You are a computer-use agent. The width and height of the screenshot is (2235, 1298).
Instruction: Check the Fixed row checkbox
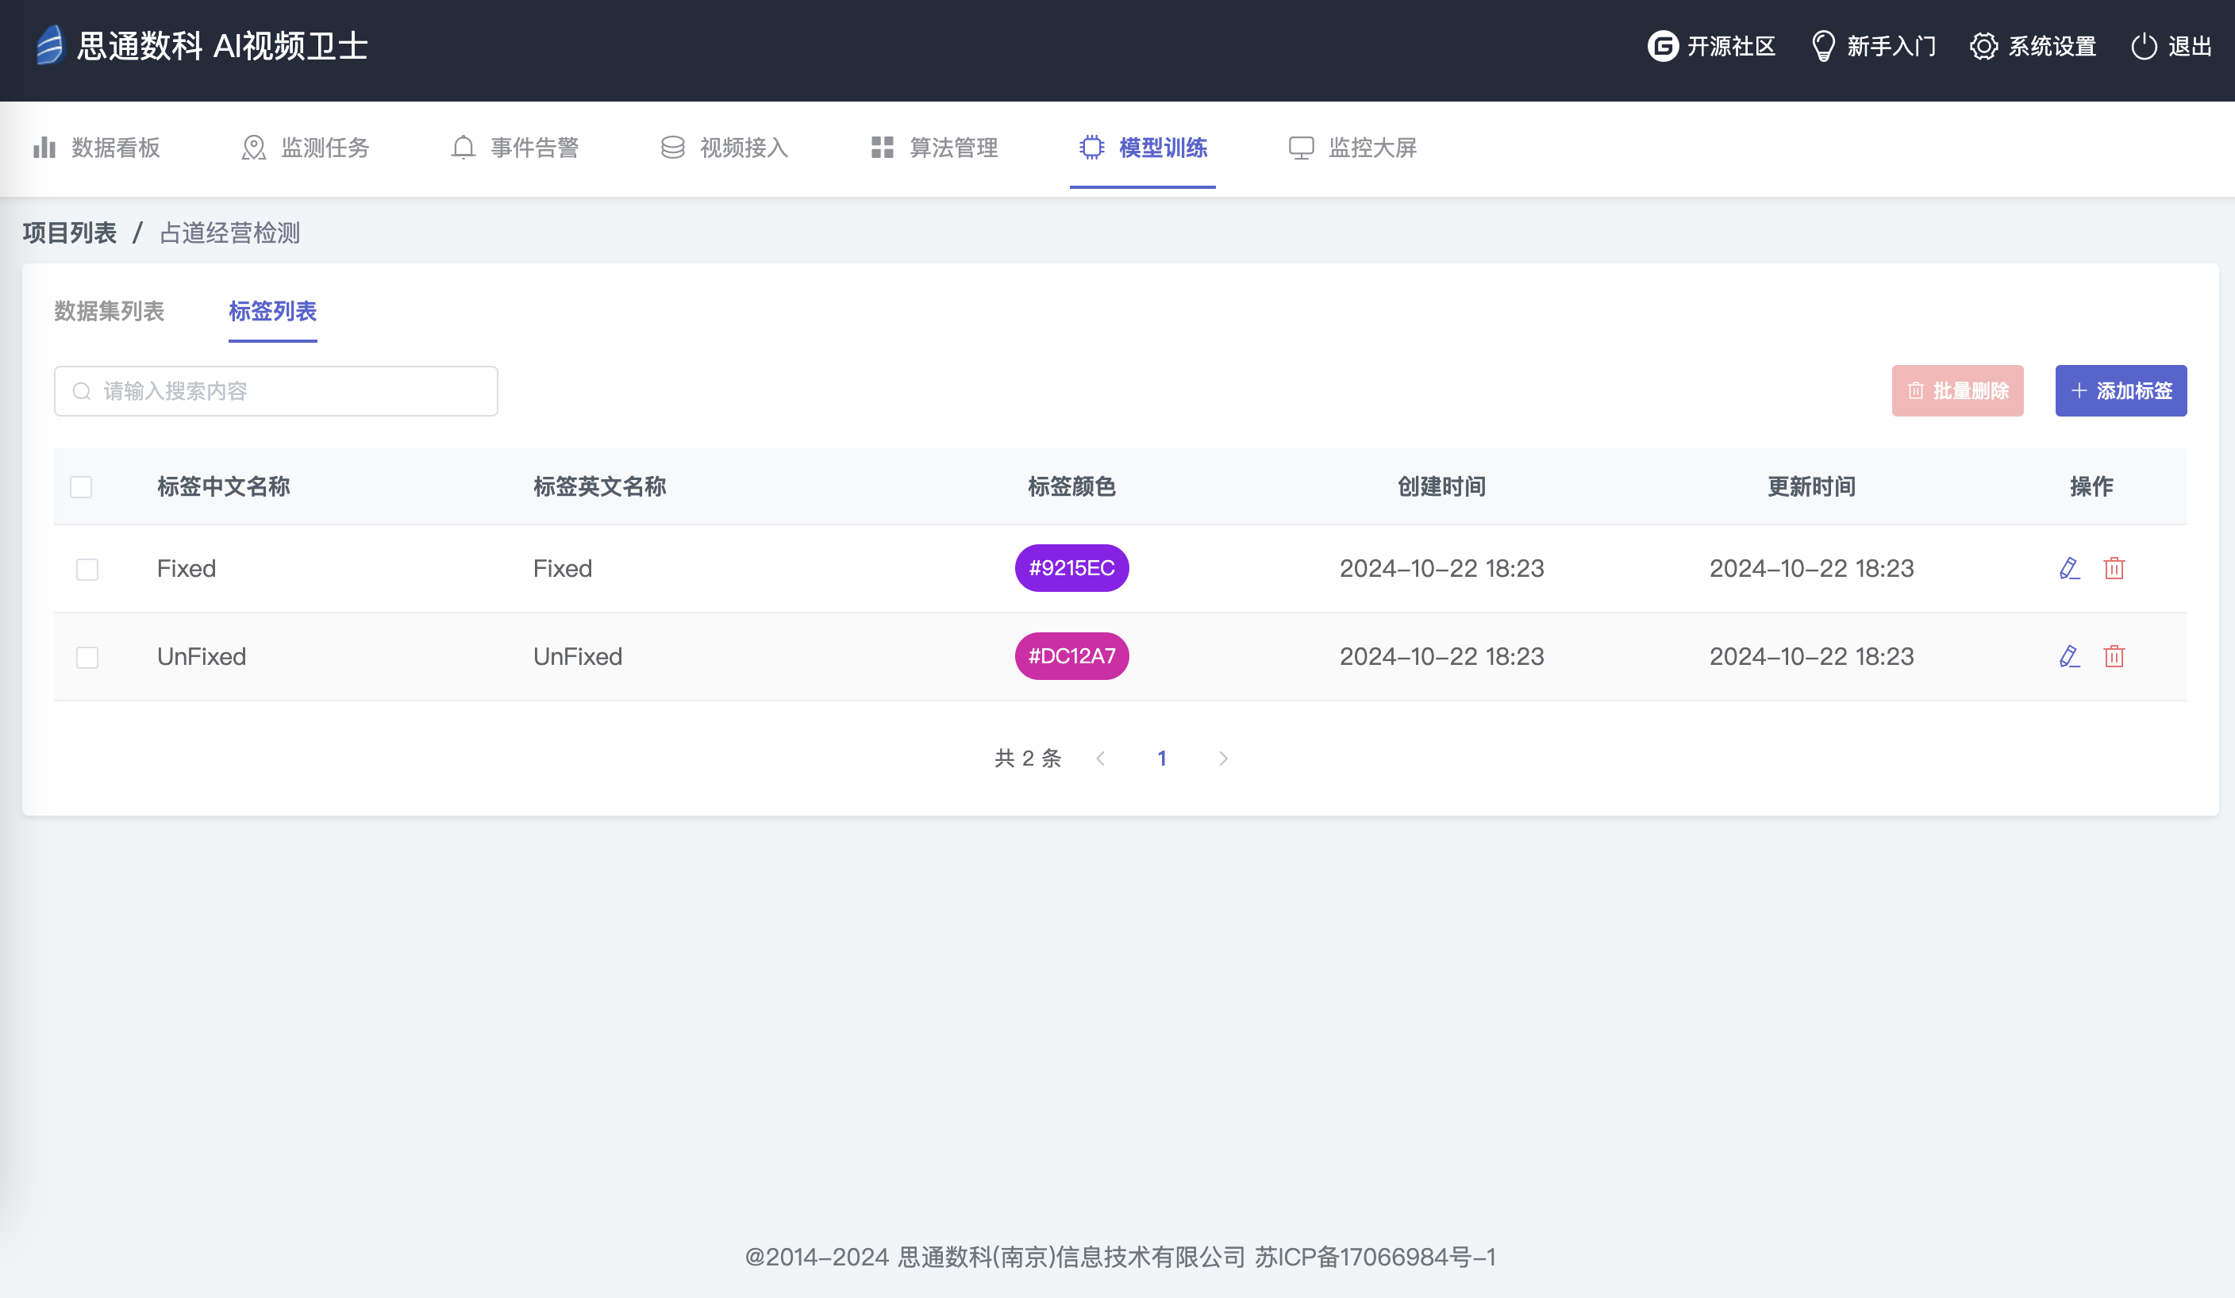pyautogui.click(x=87, y=569)
